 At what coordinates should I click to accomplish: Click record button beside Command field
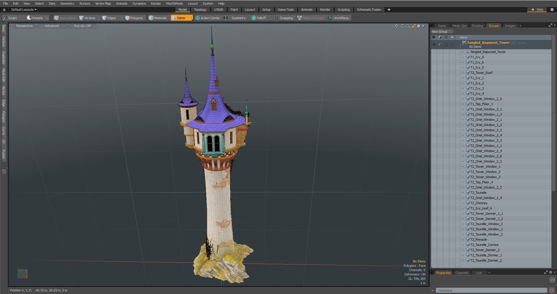(552, 291)
